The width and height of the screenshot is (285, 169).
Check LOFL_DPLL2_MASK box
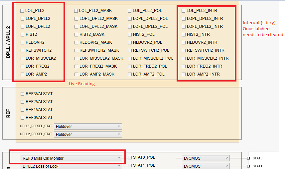click(x=76, y=27)
